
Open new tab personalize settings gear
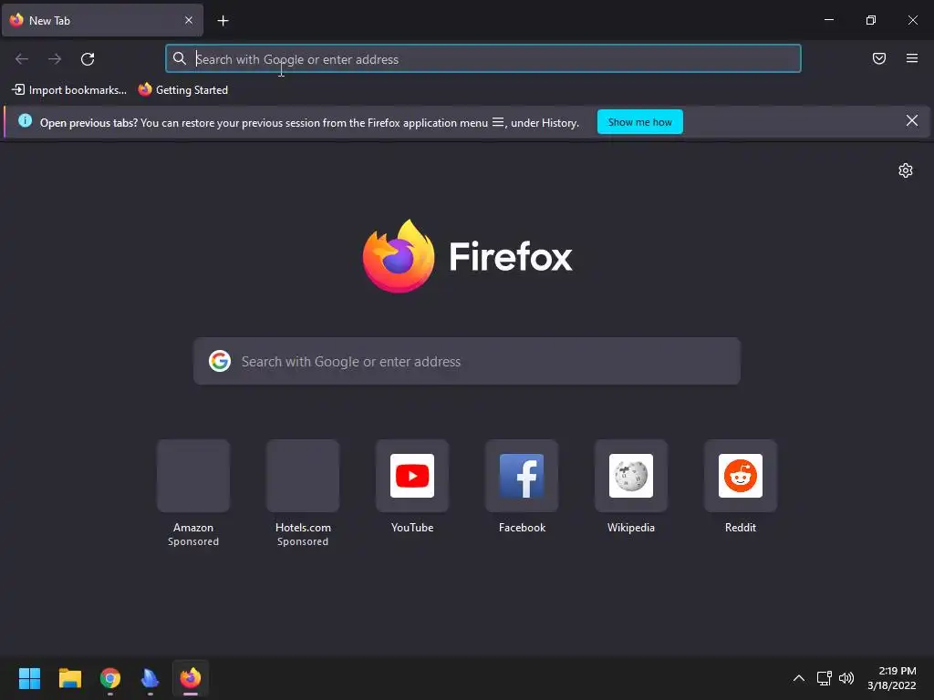pyautogui.click(x=906, y=170)
